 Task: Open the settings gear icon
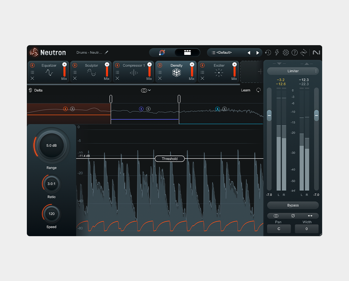pyautogui.click(x=286, y=53)
